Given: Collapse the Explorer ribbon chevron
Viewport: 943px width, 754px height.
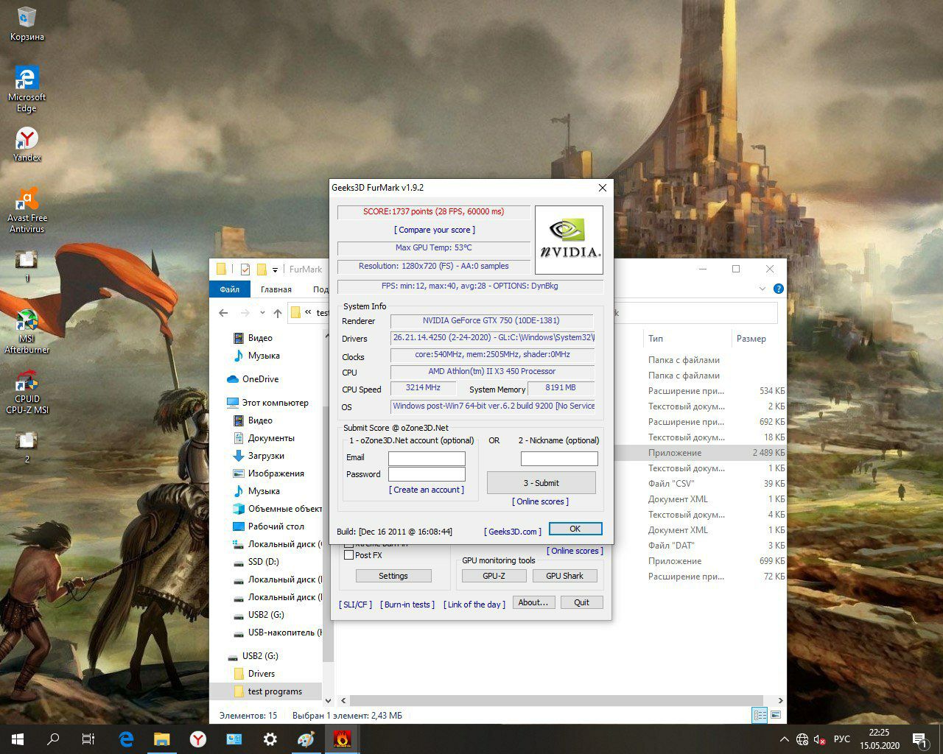Looking at the screenshot, I should point(762,289).
